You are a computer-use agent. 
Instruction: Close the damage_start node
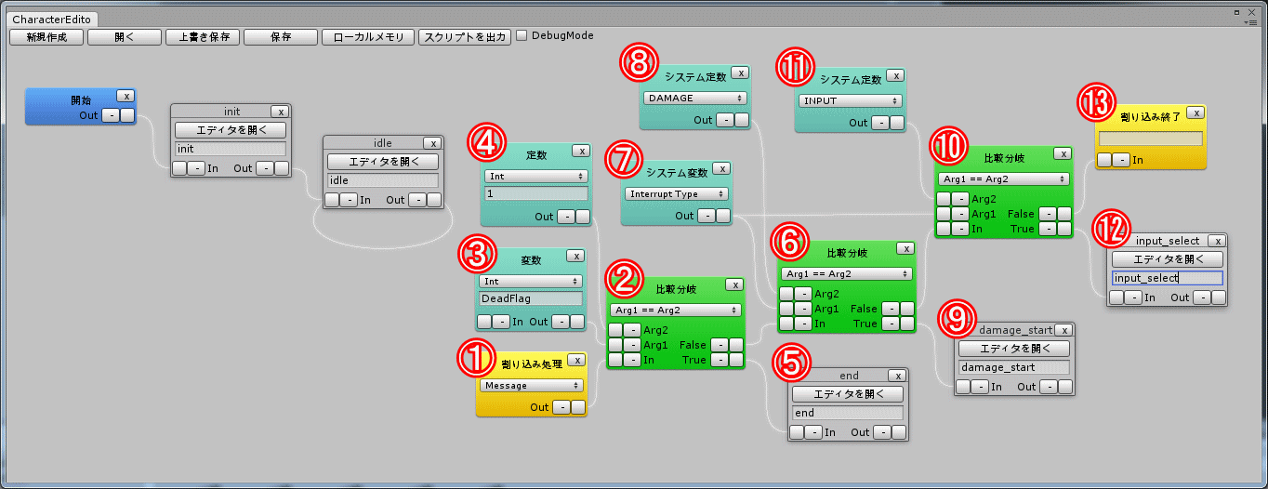tap(1064, 330)
